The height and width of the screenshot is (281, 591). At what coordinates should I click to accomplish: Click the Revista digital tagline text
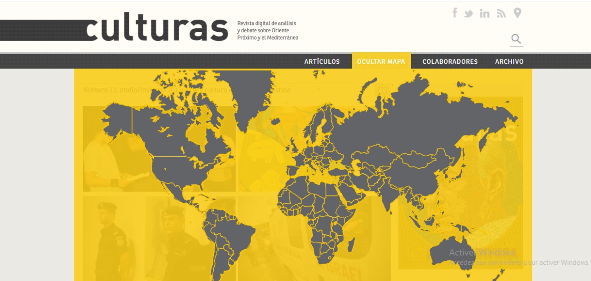pyautogui.click(x=267, y=31)
